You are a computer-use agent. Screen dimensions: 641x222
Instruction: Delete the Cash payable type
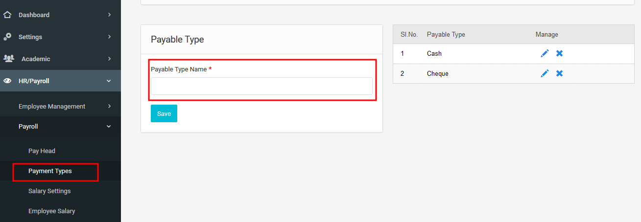[x=559, y=53]
